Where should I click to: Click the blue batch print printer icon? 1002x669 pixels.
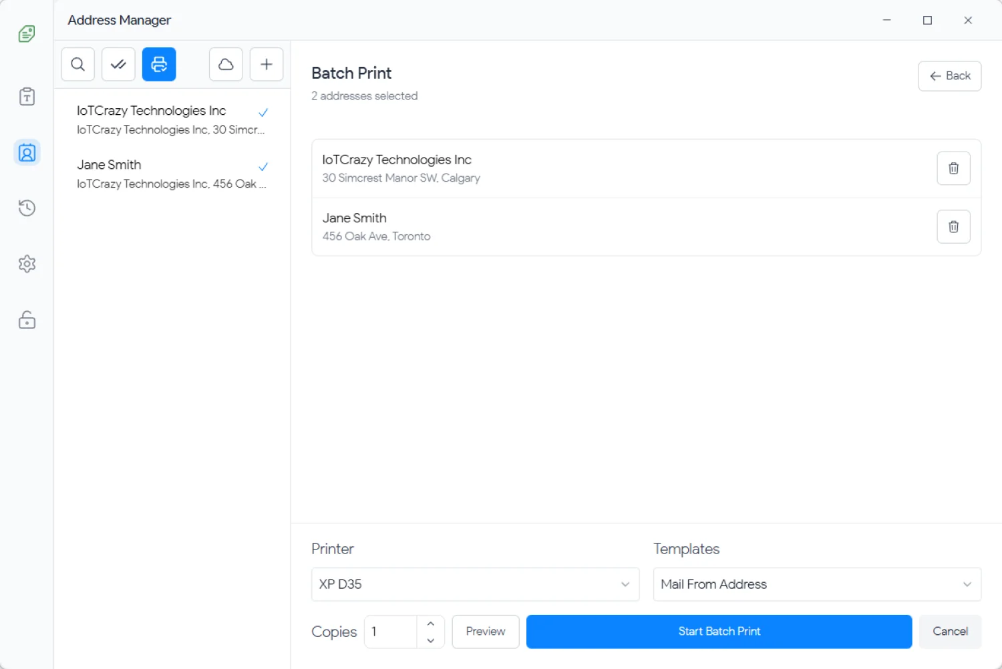click(159, 64)
